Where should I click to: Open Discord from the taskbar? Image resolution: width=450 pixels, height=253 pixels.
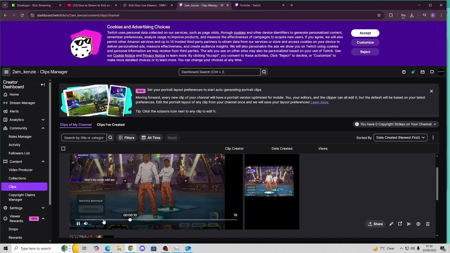[x=142, y=248]
